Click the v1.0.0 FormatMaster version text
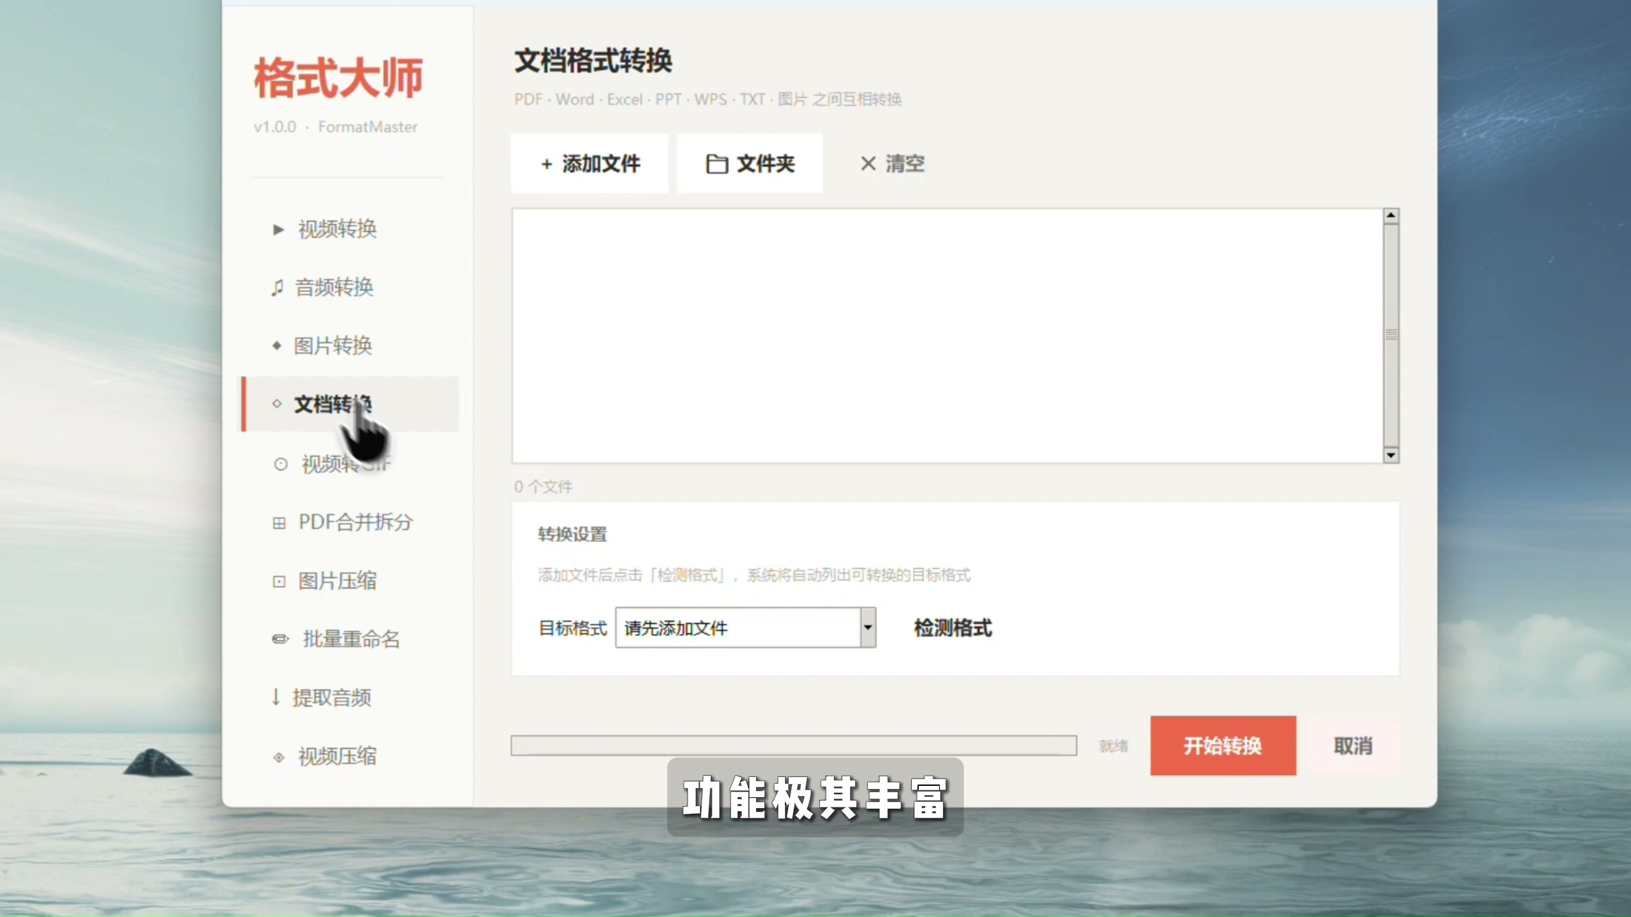This screenshot has width=1631, height=917. [336, 127]
